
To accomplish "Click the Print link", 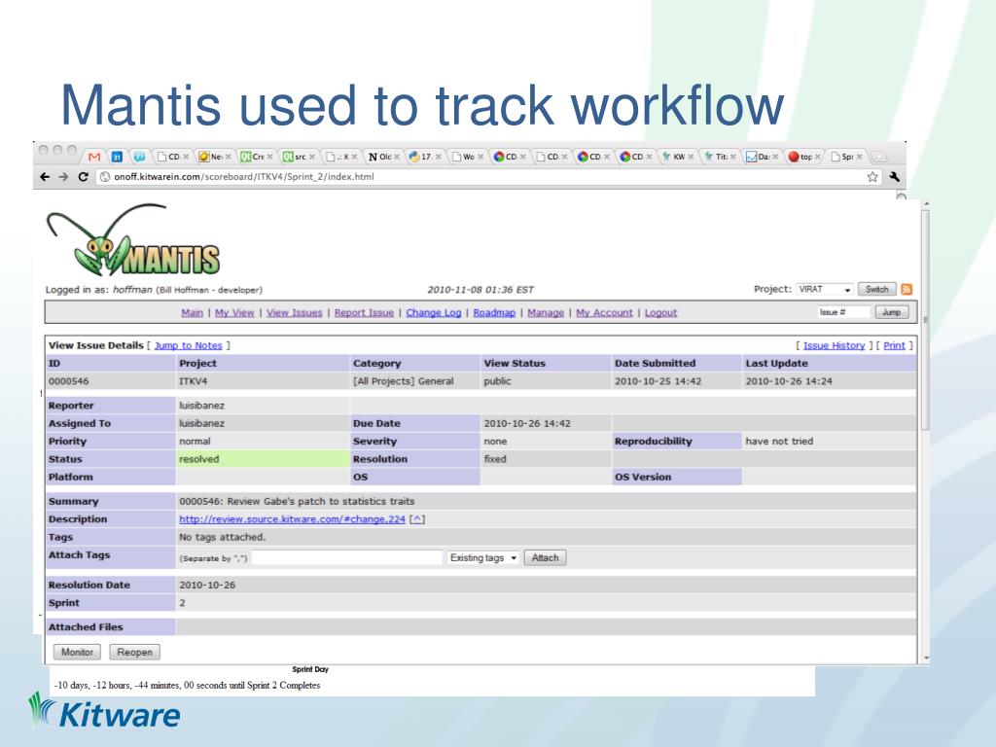I will 894,345.
